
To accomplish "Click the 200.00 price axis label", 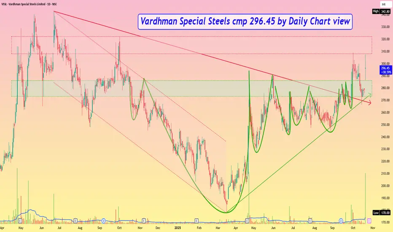I will coord(385,186).
